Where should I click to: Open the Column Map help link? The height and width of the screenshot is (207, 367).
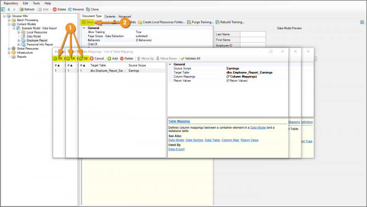tap(230, 140)
